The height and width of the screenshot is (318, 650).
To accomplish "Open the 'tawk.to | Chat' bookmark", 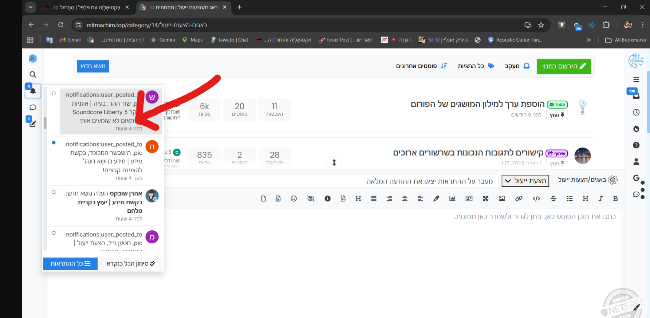I will (x=229, y=40).
